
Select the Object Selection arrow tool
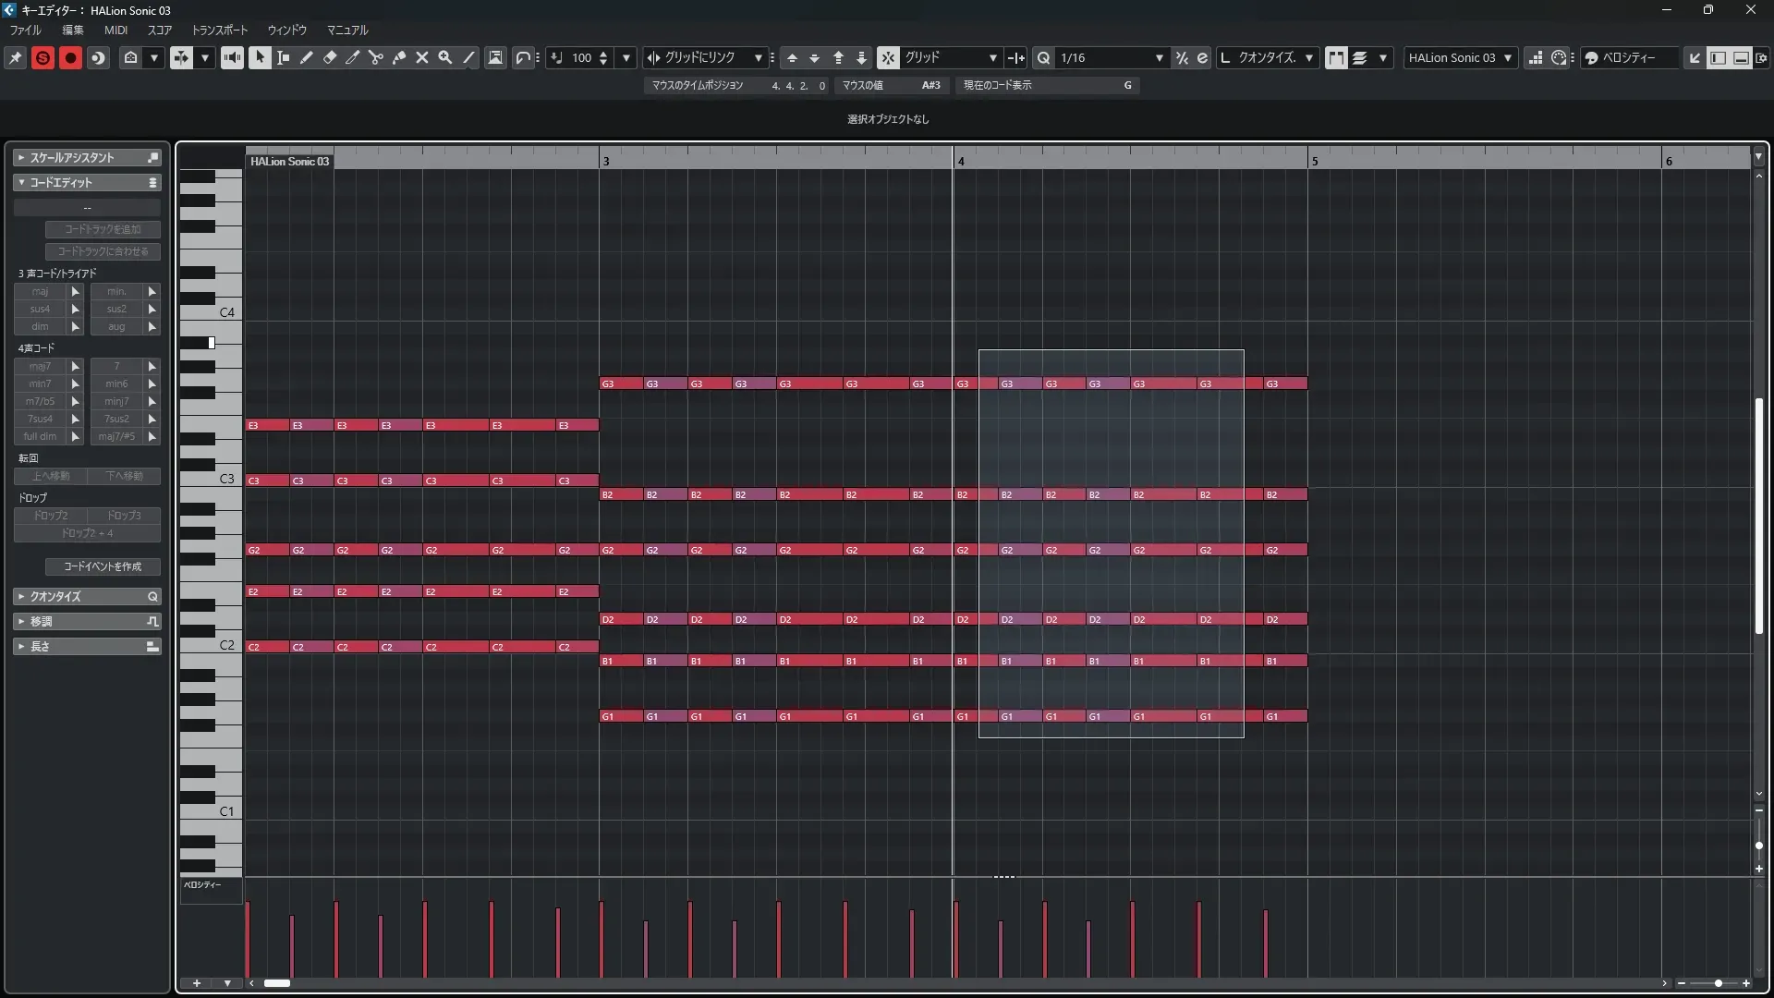click(x=260, y=57)
